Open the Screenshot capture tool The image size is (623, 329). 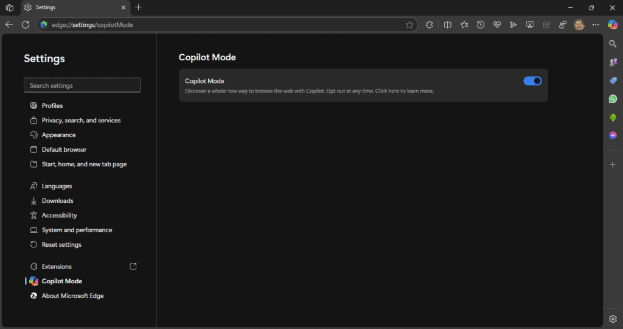click(x=530, y=24)
